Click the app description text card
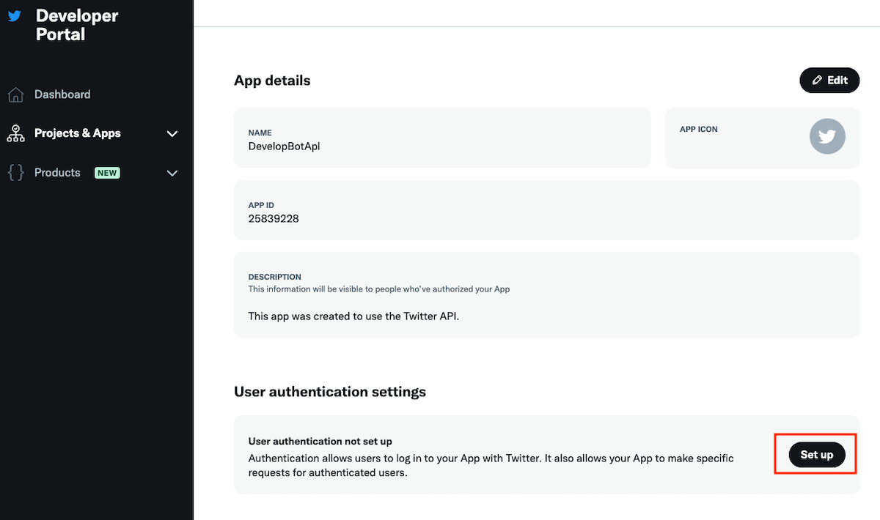The width and height of the screenshot is (880, 520). click(546, 295)
